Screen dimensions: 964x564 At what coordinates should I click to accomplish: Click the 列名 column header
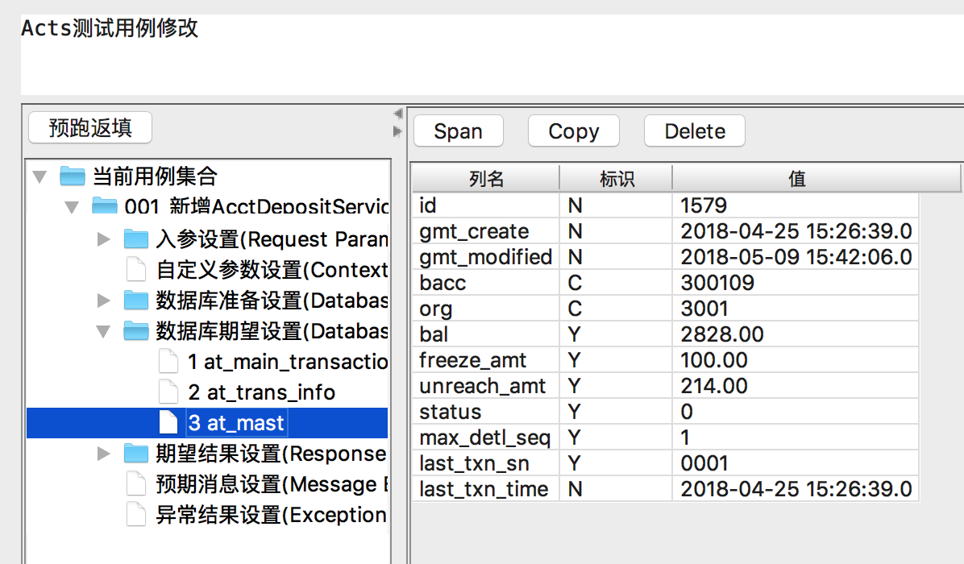click(x=486, y=179)
